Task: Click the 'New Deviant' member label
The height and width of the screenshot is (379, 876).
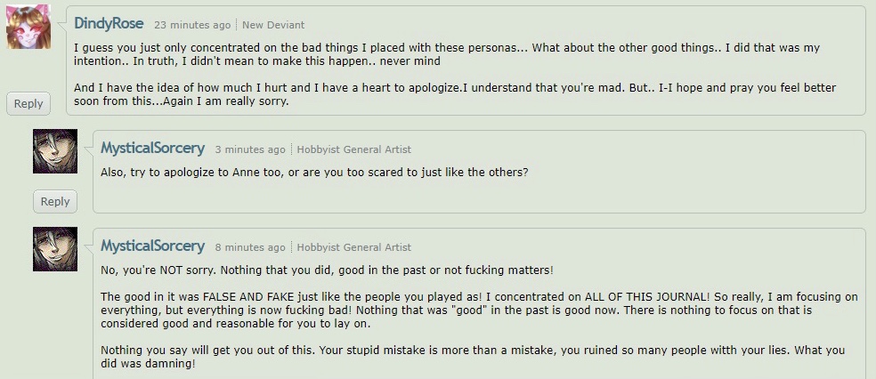Action: pyautogui.click(x=273, y=25)
